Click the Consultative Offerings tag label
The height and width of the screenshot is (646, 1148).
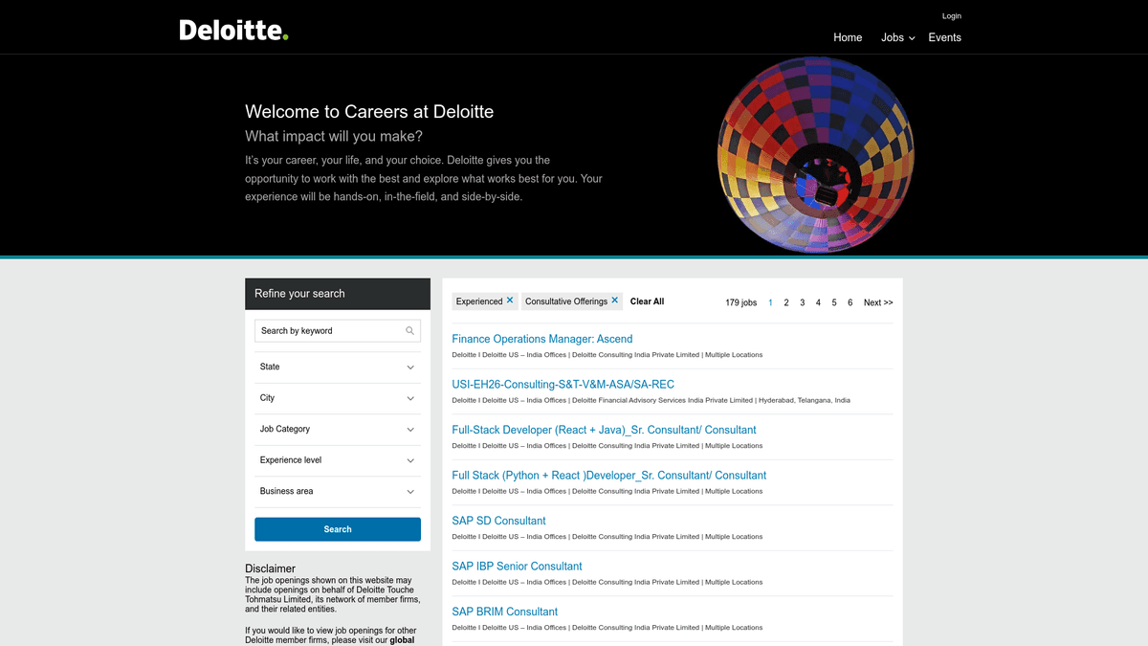(566, 301)
